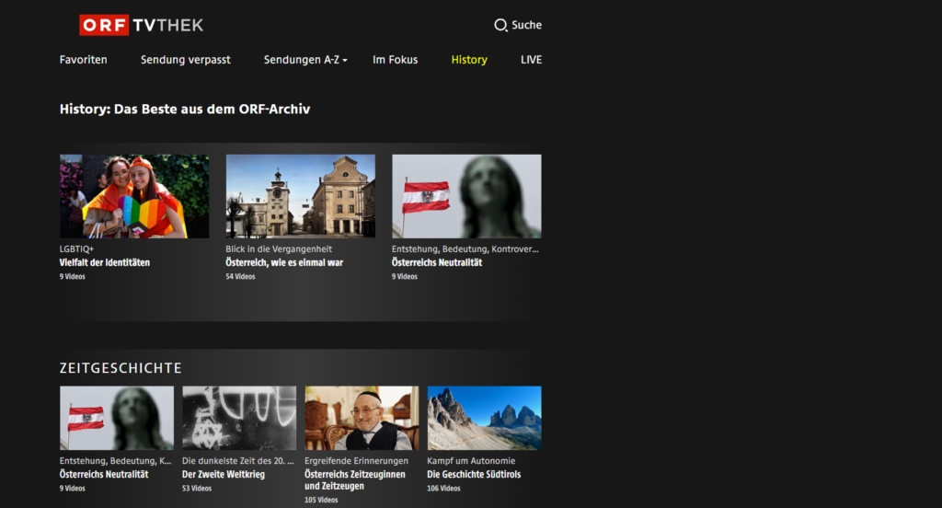
Task: Switch to LIVE
Action: point(531,60)
